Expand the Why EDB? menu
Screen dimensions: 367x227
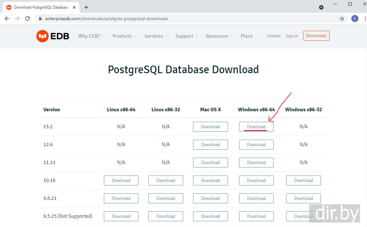tap(92, 36)
